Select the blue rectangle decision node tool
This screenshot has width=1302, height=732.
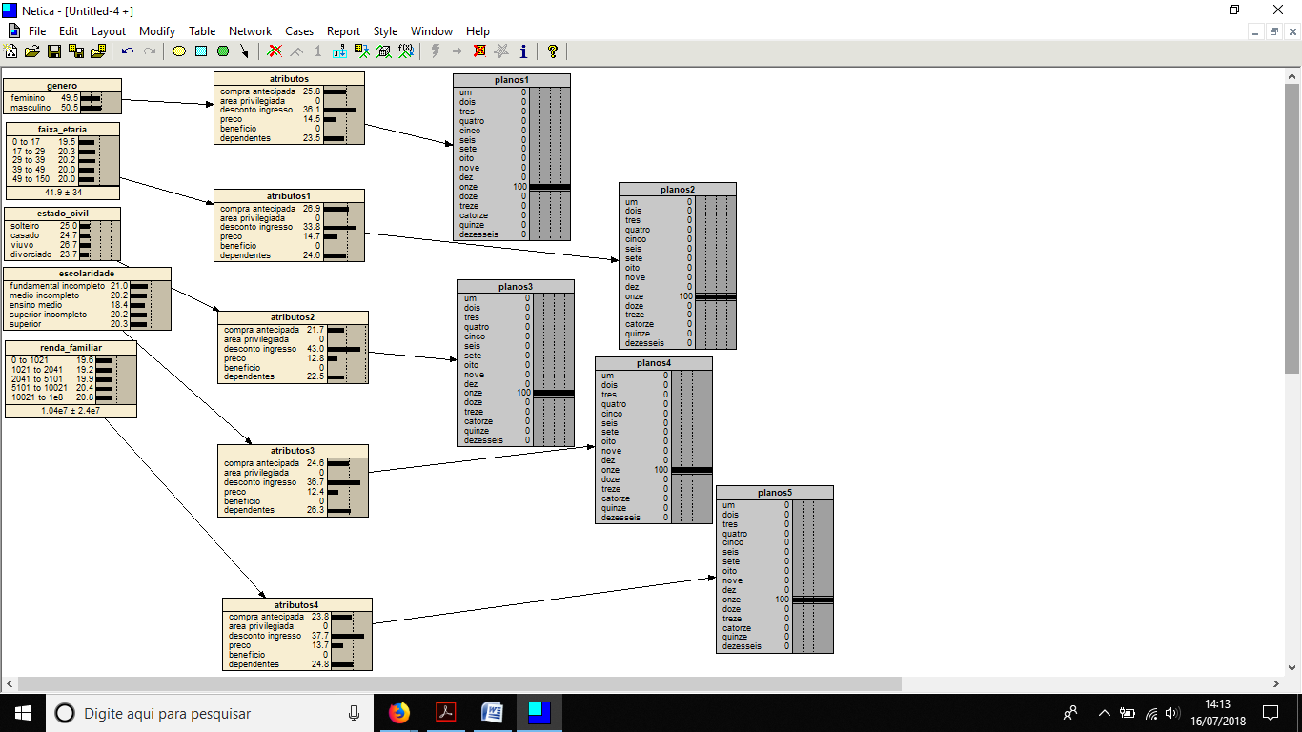tap(200, 51)
